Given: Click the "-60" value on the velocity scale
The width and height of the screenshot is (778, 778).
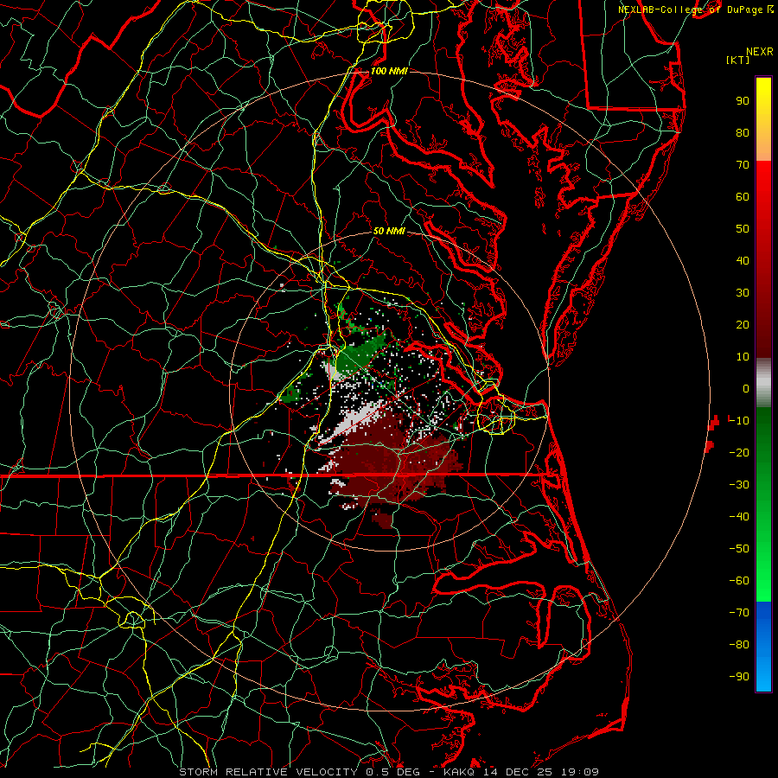Looking at the screenshot, I should pyautogui.click(x=739, y=581).
